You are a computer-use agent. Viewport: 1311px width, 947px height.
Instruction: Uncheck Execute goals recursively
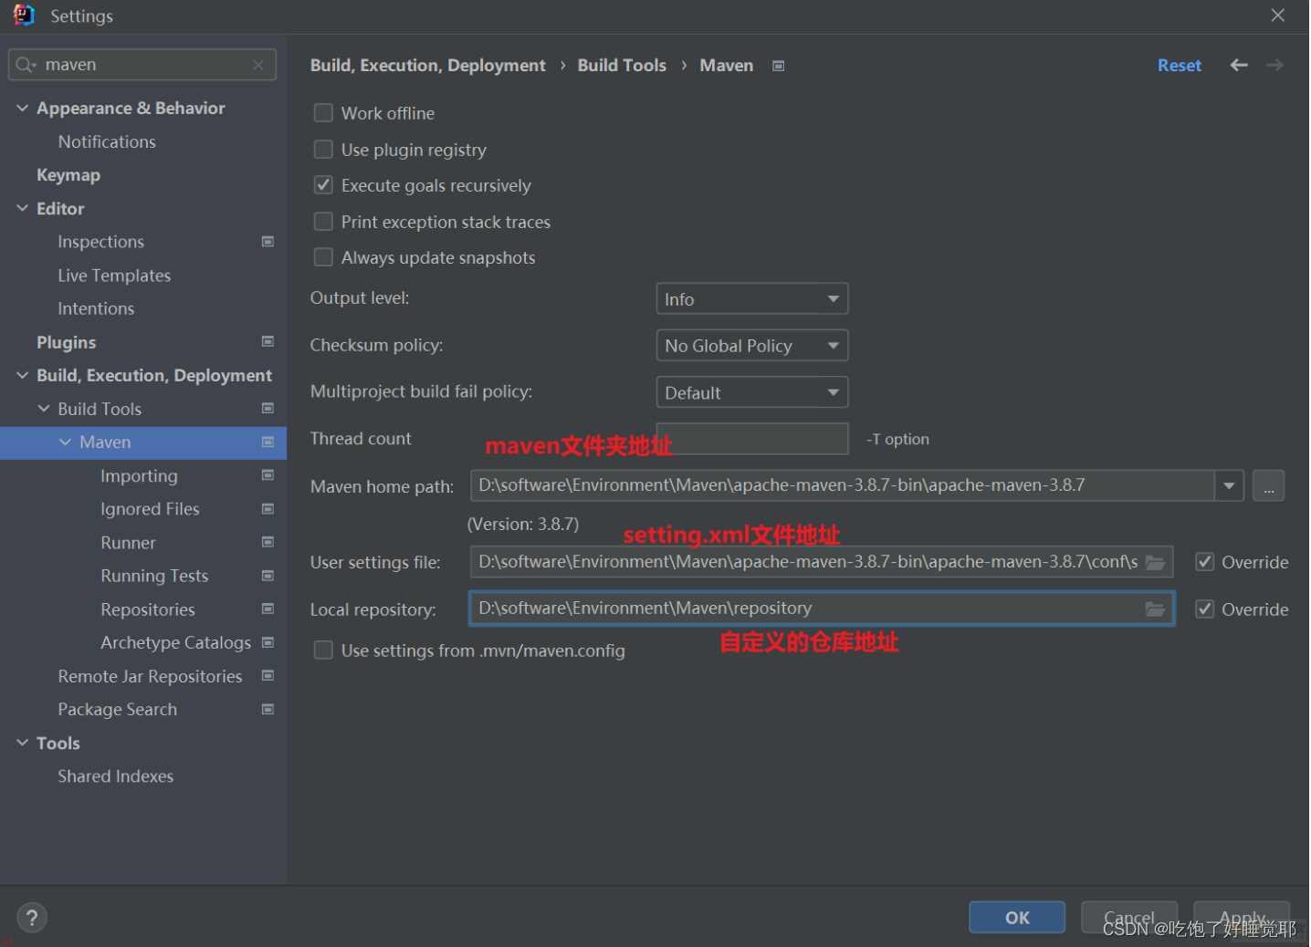[x=323, y=185]
